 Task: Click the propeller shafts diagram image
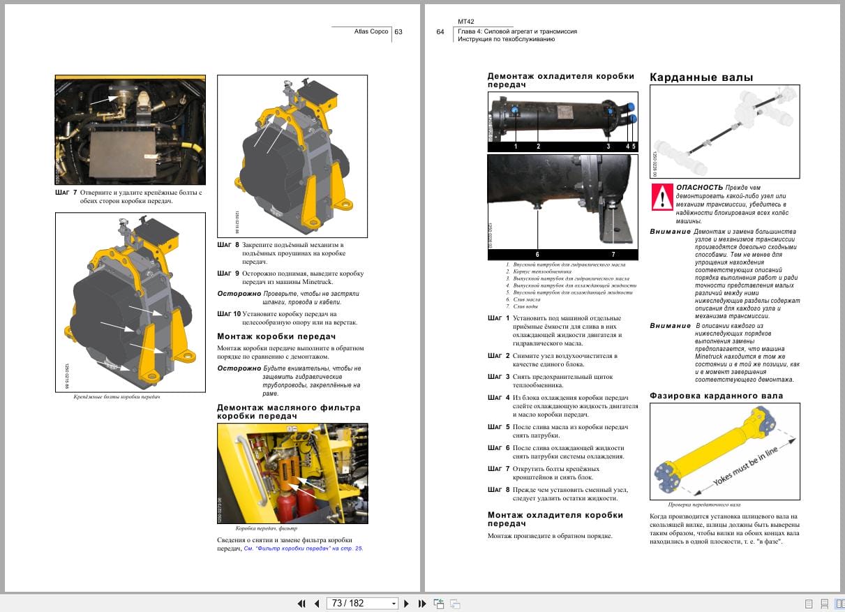point(725,130)
